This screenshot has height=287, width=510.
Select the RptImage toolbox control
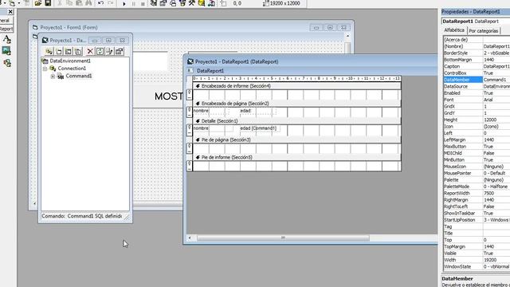click(6, 51)
